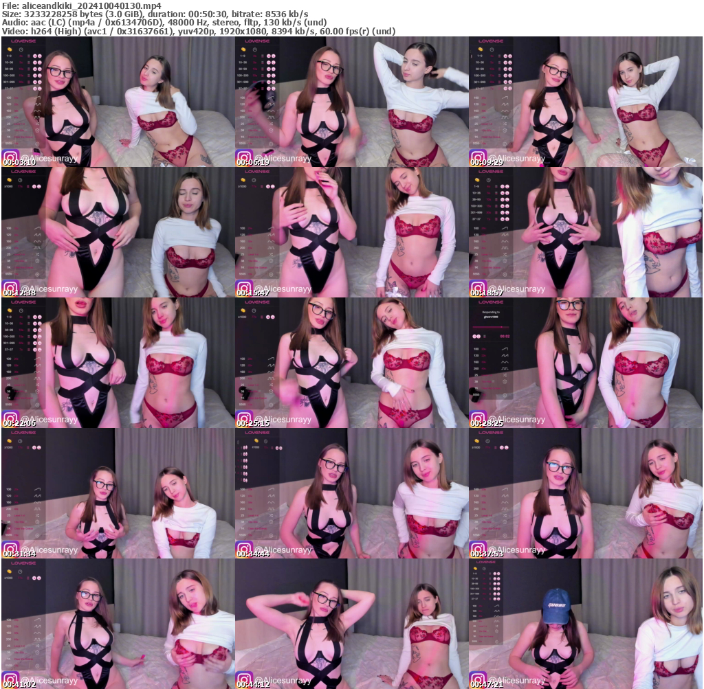704x689 pixels.
Task: Expand the vibration levels list panel
Action: [29, 55]
